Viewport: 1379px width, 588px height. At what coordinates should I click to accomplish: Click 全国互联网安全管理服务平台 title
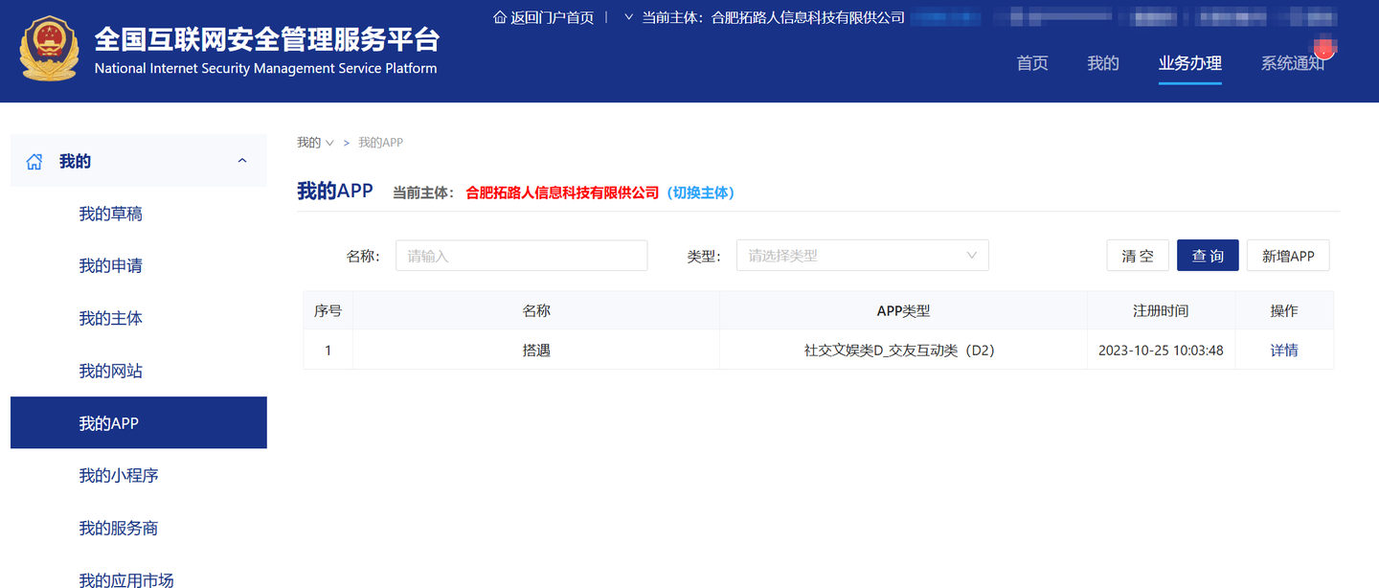pos(266,39)
